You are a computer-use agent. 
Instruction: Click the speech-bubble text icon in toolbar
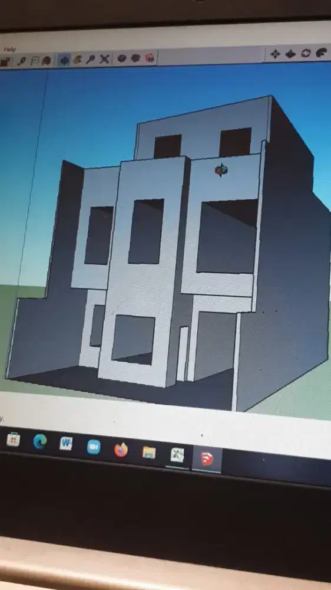[35, 61]
